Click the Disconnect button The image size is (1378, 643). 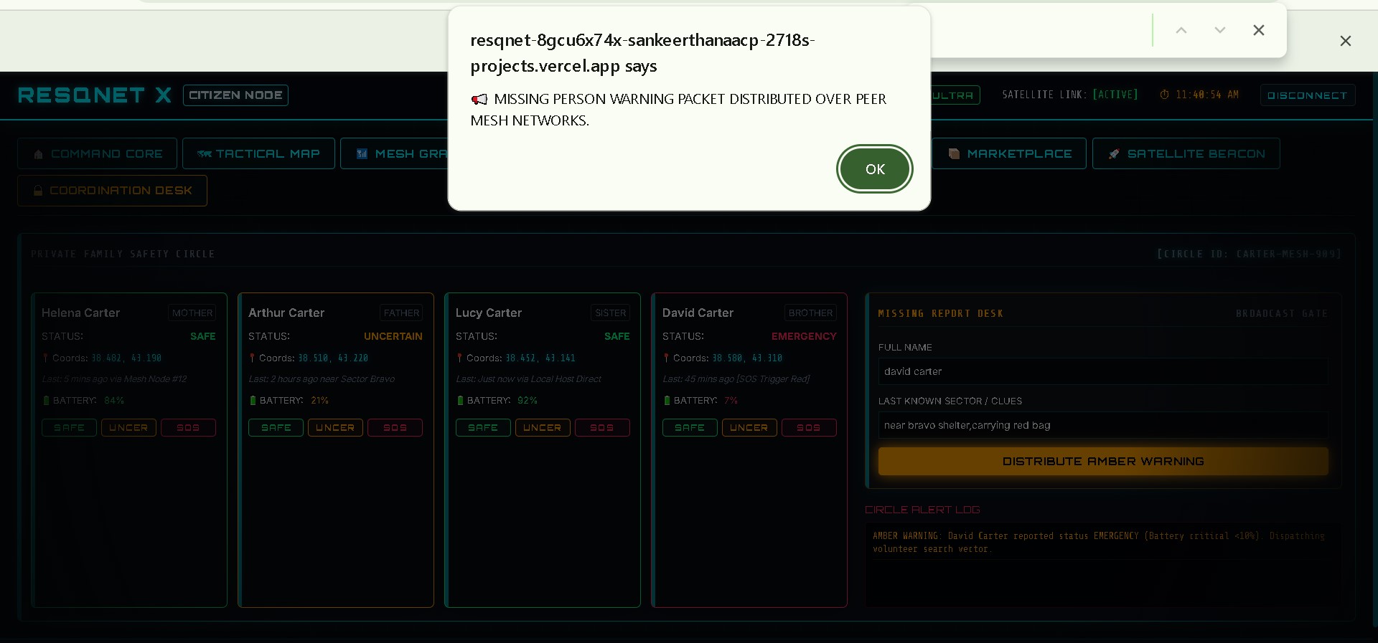click(x=1307, y=95)
